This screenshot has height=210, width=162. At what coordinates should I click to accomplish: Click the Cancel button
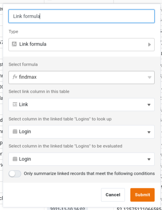pos(113,195)
